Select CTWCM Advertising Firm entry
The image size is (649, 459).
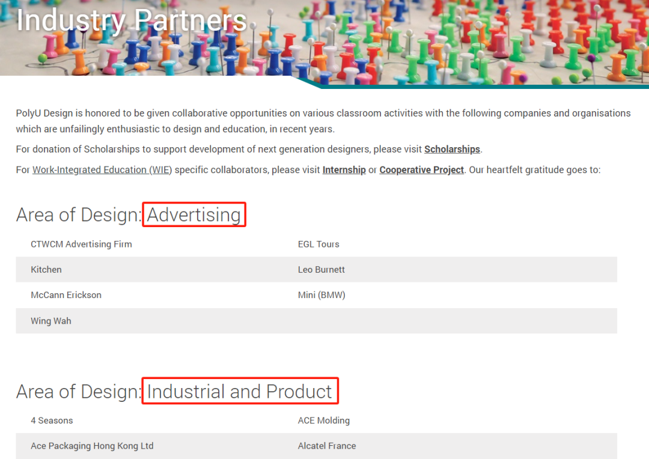point(81,244)
